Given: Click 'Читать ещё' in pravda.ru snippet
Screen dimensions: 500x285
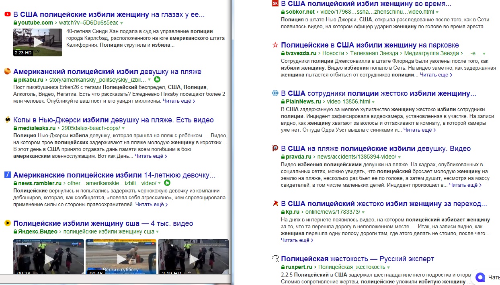Looking at the screenshot, I should click(x=465, y=185).
